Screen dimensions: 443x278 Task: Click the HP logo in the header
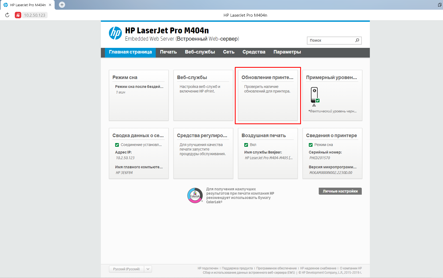pos(115,33)
